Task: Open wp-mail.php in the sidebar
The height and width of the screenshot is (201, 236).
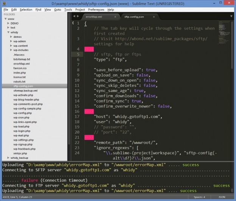Action: click(x=21, y=135)
